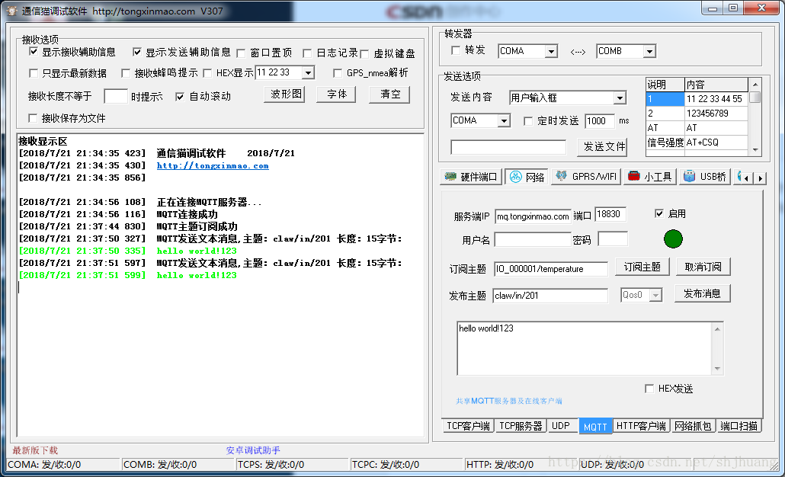Image resolution: width=785 pixels, height=477 pixels.
Task: Click the 安卓调试助手 link
Action: point(253,450)
